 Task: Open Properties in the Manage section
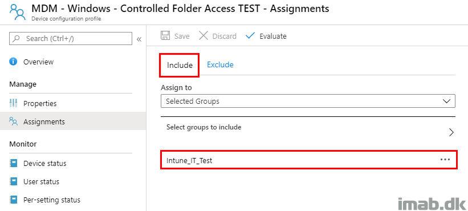tap(40, 104)
